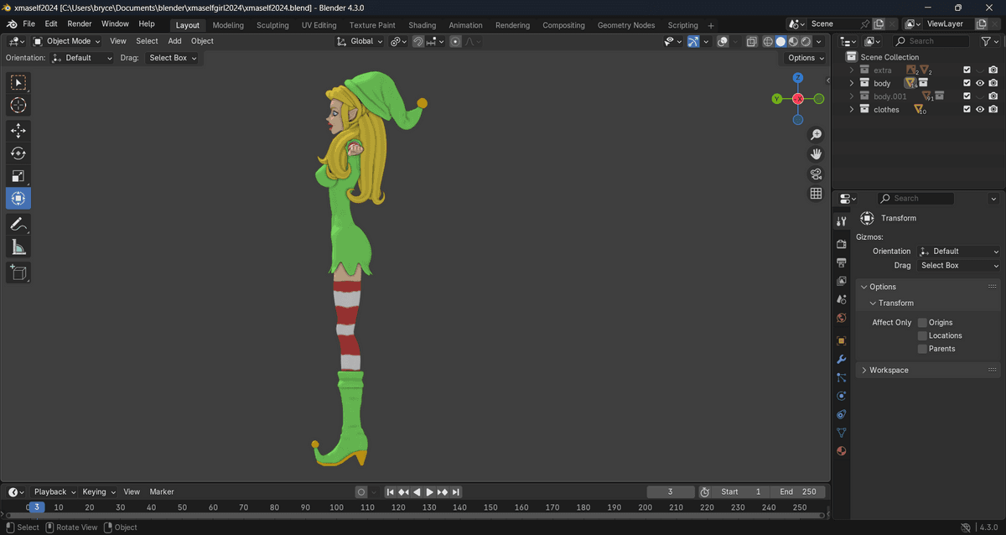
Task: Open the Drag Select Box dropdown in header
Action: click(x=173, y=58)
